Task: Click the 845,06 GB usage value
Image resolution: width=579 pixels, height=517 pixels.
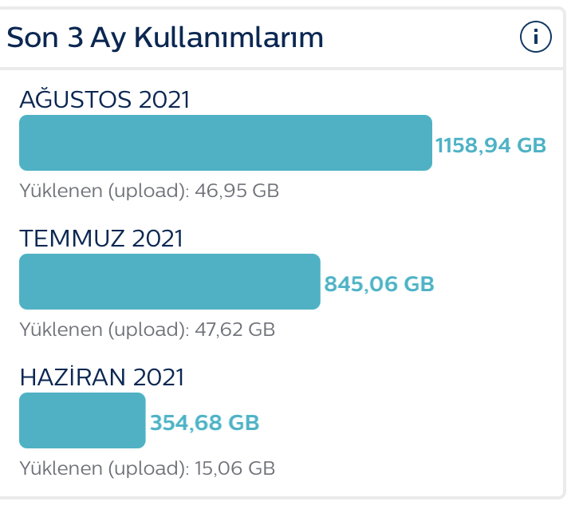Action: pos(379,283)
